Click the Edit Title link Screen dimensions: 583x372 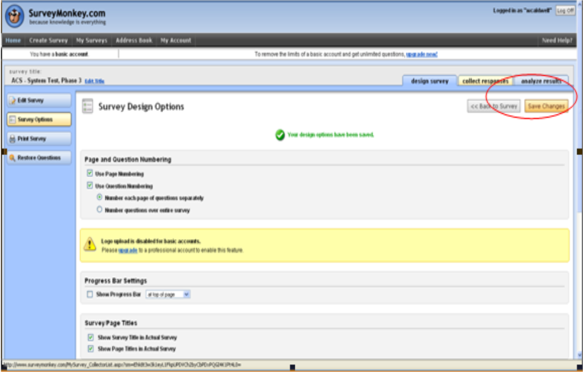pyautogui.click(x=95, y=81)
